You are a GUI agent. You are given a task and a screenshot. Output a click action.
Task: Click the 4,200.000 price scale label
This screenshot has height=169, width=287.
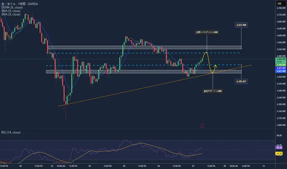click(x=281, y=104)
